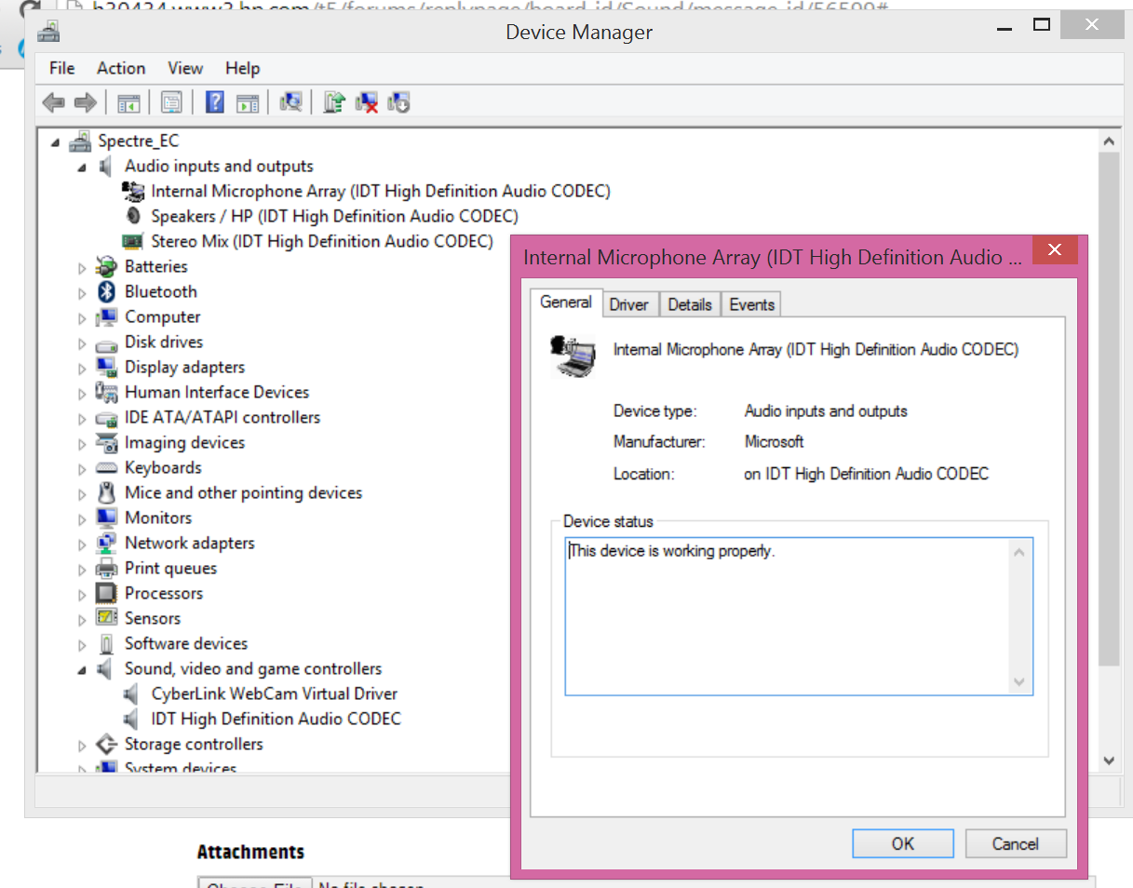Click the Uninstall device toolbar icon
This screenshot has height=888, width=1133.
point(367,102)
